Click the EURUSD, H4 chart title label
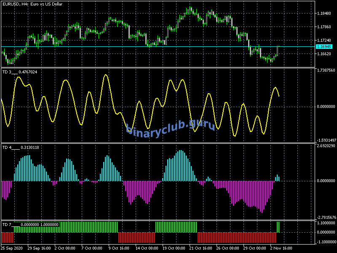Screen dimensions: 337x253 tap(32, 4)
